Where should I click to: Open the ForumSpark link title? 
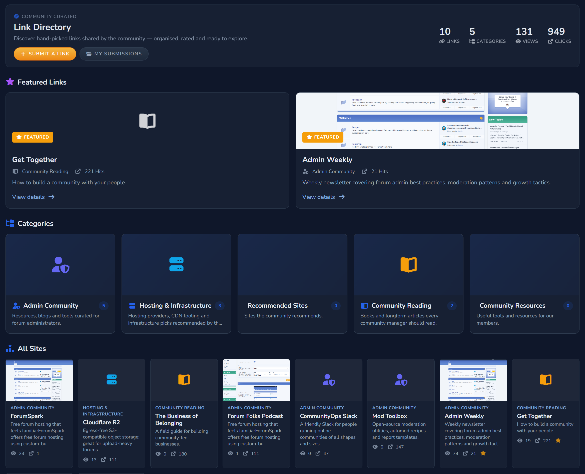27,416
